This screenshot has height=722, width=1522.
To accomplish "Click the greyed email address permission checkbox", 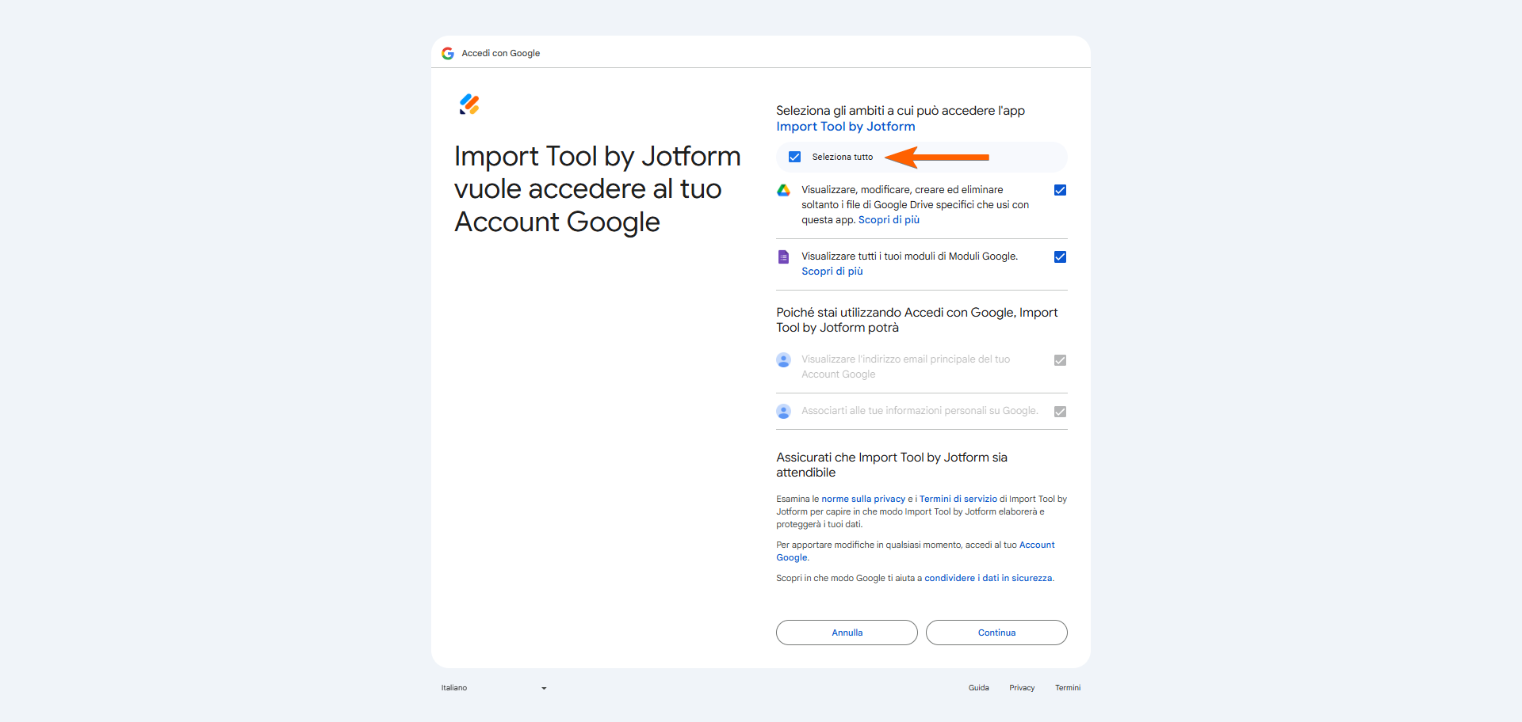I will click(x=1060, y=360).
